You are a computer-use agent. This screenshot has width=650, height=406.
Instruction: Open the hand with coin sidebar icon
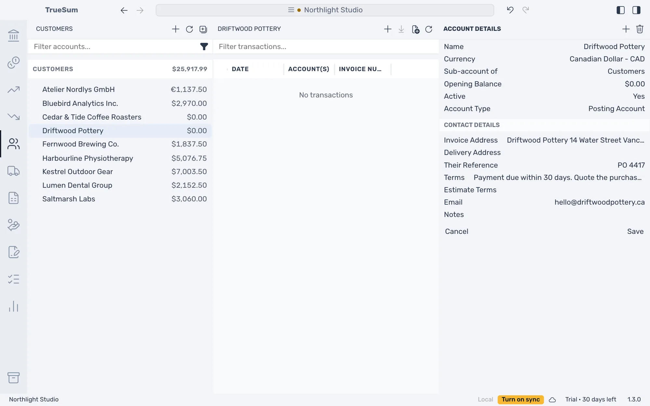tap(13, 225)
